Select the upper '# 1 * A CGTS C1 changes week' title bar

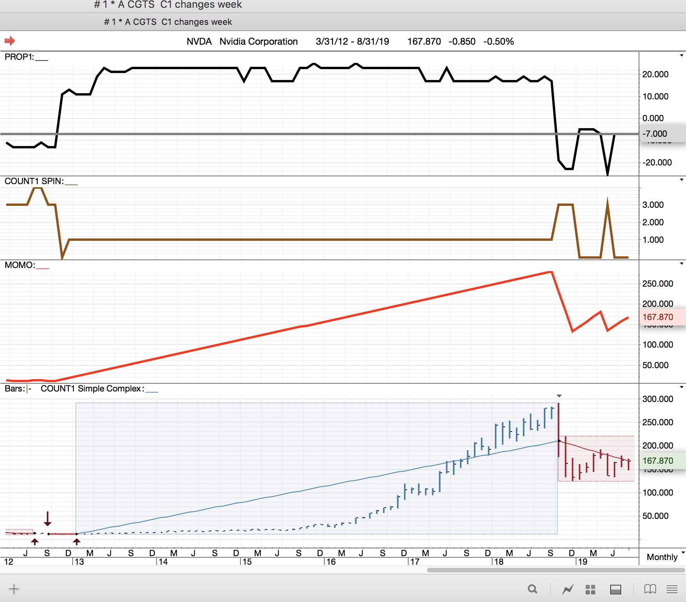point(168,5)
